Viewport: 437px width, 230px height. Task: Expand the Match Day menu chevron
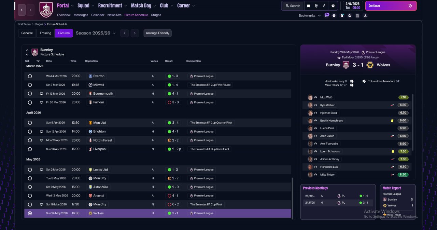pyautogui.click(x=155, y=6)
